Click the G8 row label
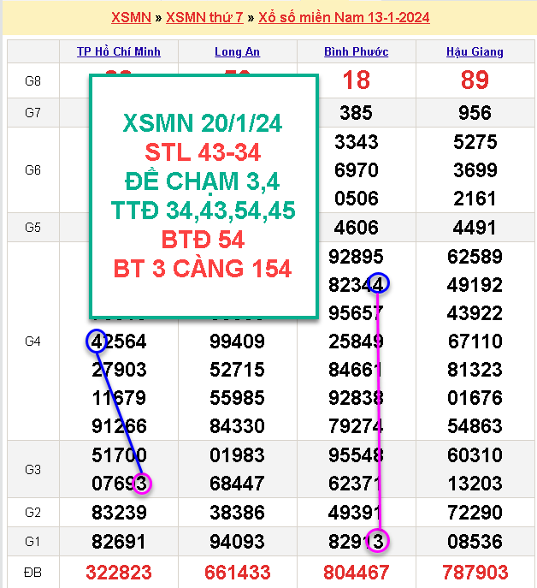 [x=32, y=81]
